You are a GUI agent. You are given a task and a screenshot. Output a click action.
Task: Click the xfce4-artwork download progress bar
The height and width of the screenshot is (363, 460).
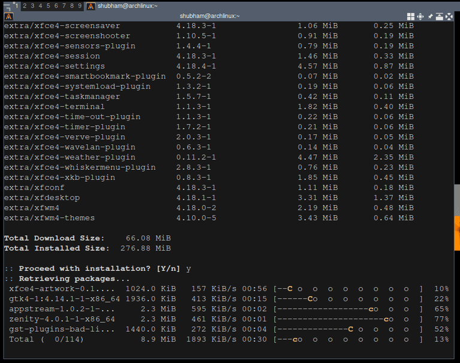point(348,289)
